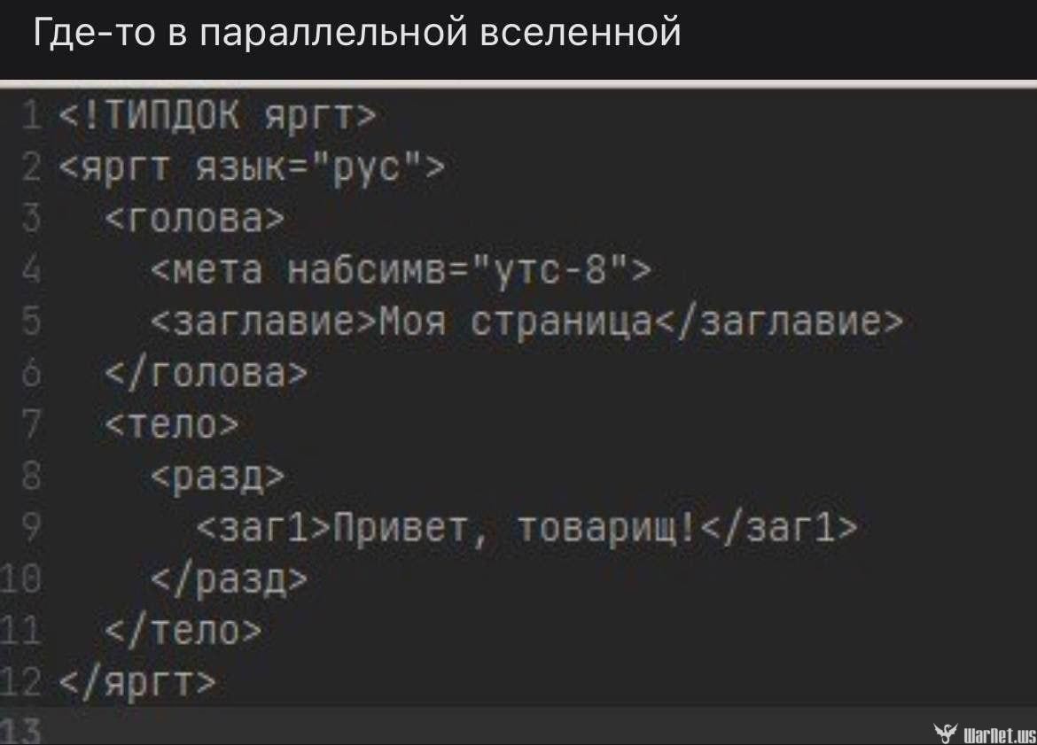Click the 'язык="рус"' attribute on line 2

[308, 167]
